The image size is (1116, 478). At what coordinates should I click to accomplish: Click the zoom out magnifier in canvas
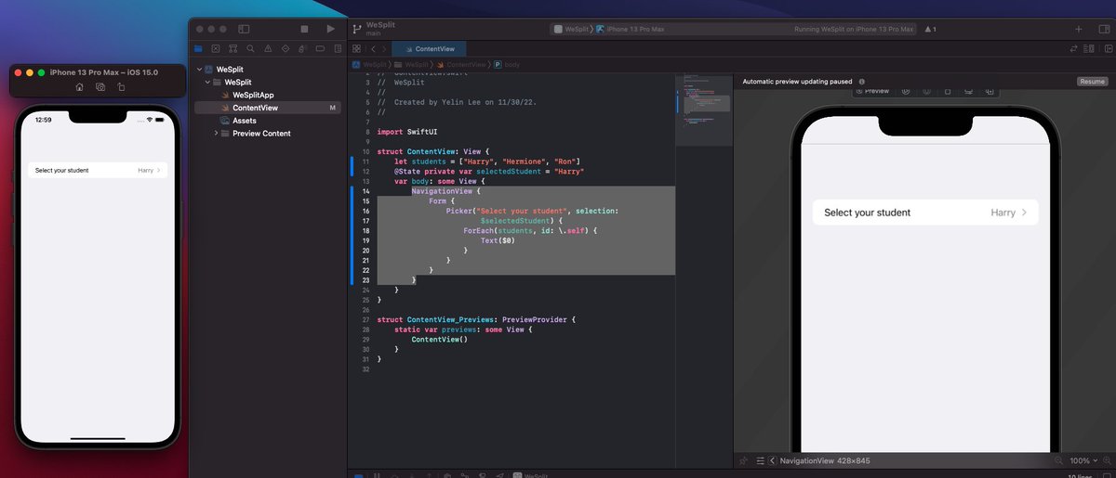pos(1059,460)
